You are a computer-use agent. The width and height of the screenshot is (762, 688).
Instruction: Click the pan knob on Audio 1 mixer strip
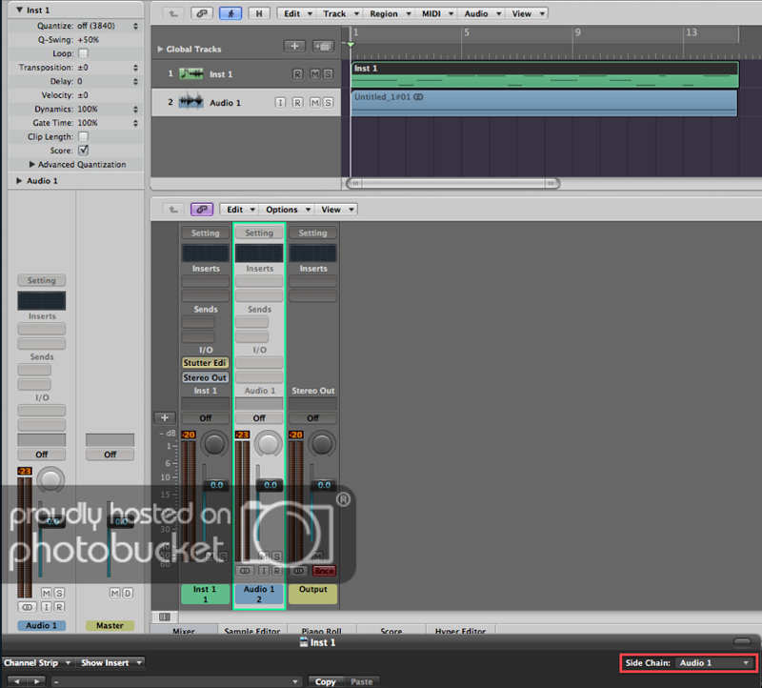point(271,444)
